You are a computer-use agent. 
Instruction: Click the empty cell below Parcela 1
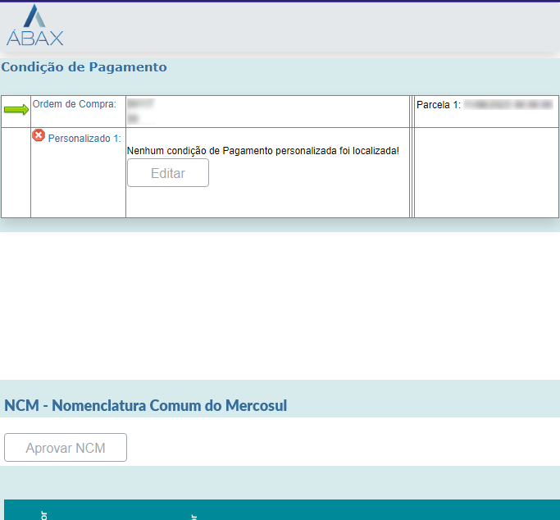coord(486,172)
